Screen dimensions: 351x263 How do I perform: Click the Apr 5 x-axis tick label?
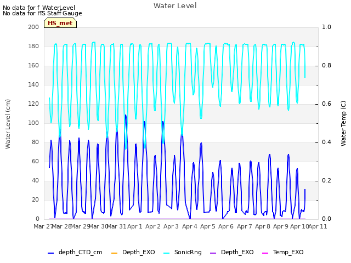[207, 226]
